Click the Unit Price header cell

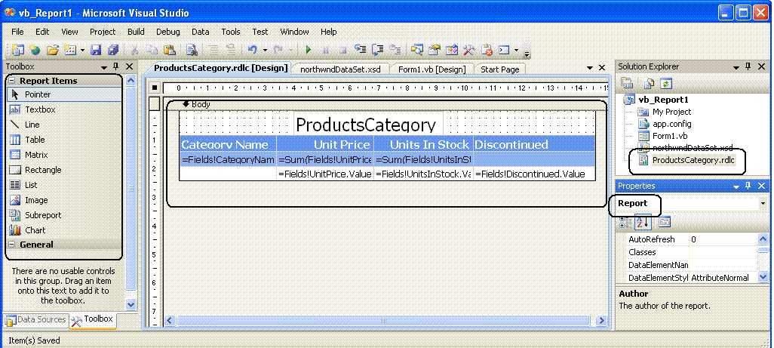coord(325,144)
